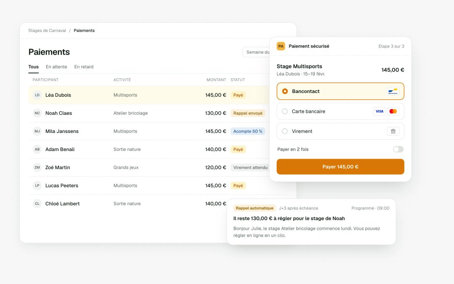Click Sortie nature in Adam Benali's row

coord(127,149)
